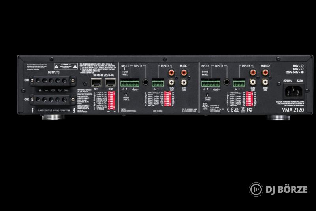This screenshot has width=316, height=211.
Task: Click the OUTPUTS label
Action: pos(54,72)
